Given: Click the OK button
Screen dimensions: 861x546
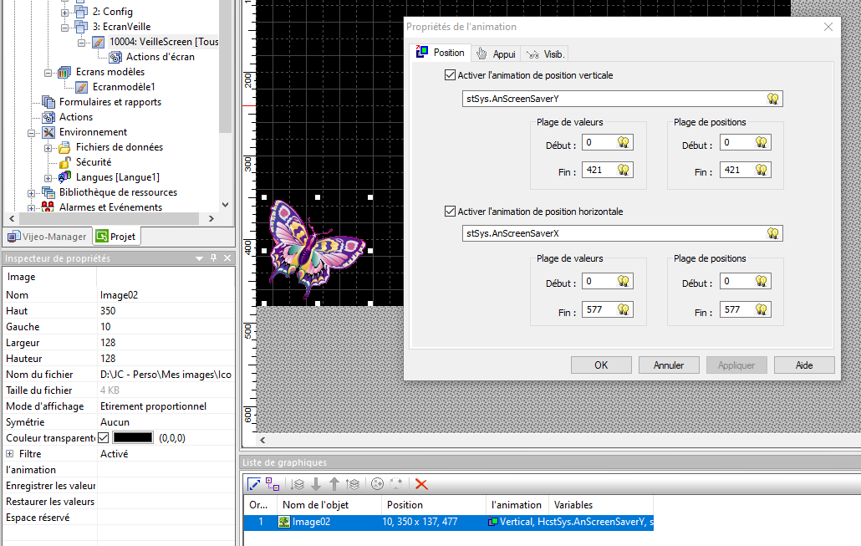Looking at the screenshot, I should pyautogui.click(x=600, y=365).
